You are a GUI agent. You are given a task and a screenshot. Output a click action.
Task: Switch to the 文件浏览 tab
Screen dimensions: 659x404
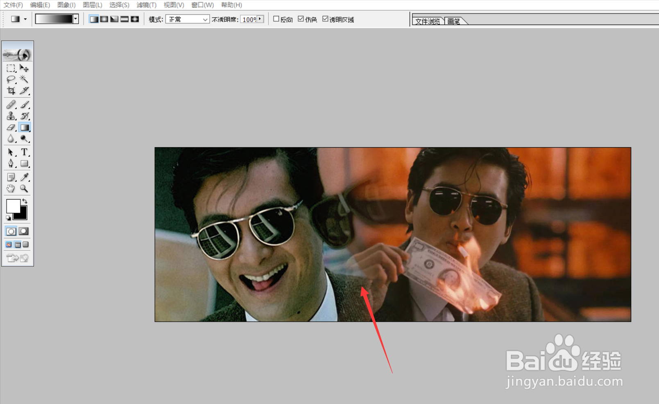coord(428,21)
